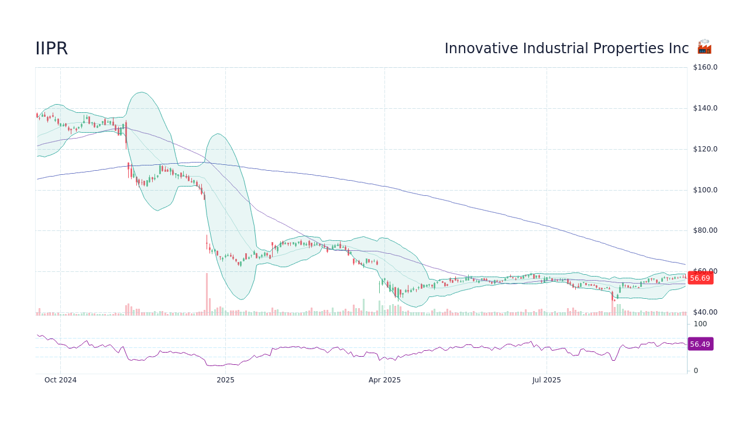Image resolution: width=749 pixels, height=421 pixels.
Task: Select the Innovative Industrial Properties Inc heading
Action: click(566, 49)
